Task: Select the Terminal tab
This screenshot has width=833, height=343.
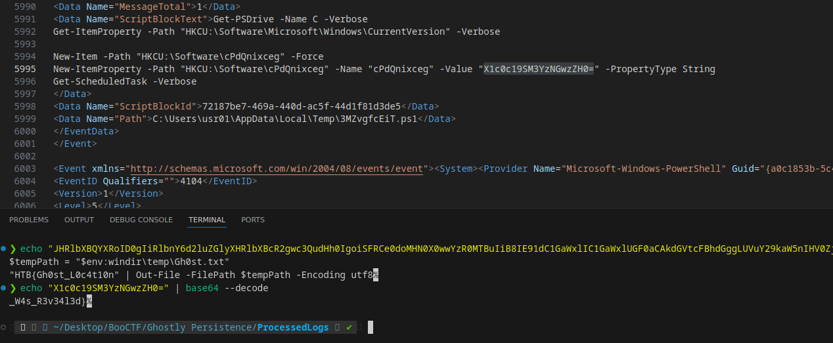Action: click(207, 220)
